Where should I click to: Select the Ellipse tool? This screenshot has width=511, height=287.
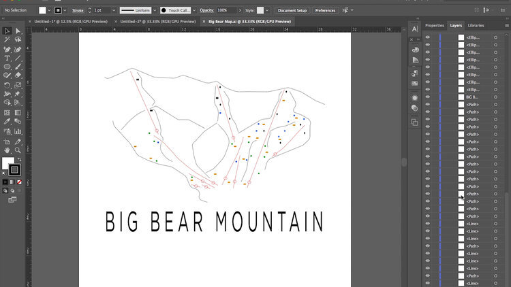point(7,67)
